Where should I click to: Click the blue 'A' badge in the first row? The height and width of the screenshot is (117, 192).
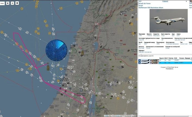140,60
